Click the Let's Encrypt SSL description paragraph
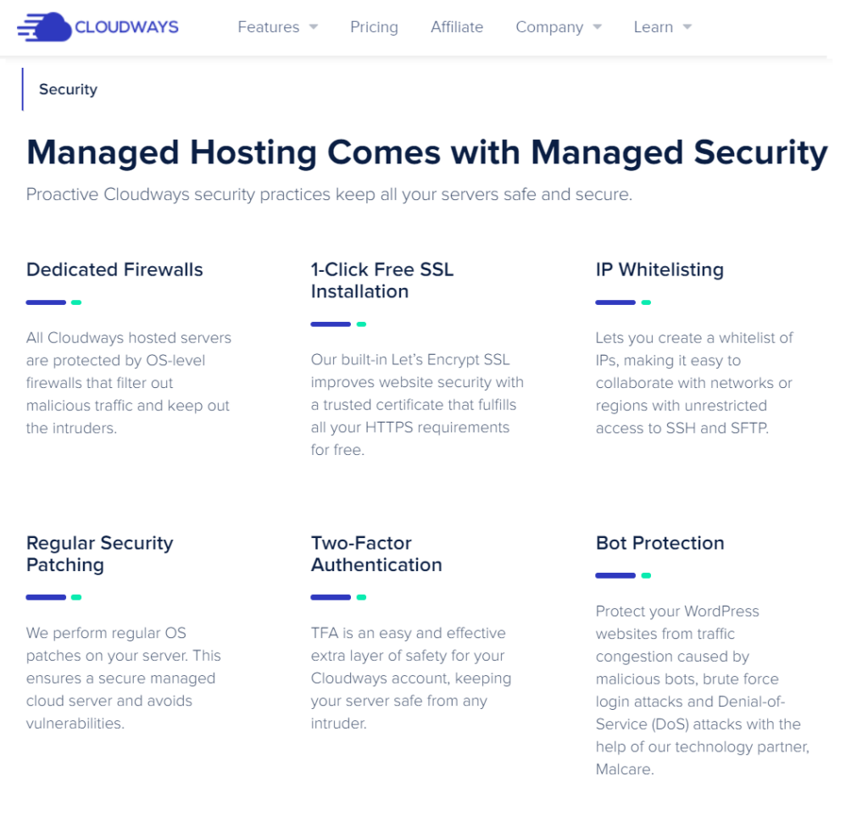This screenshot has height=826, width=868. coord(417,404)
